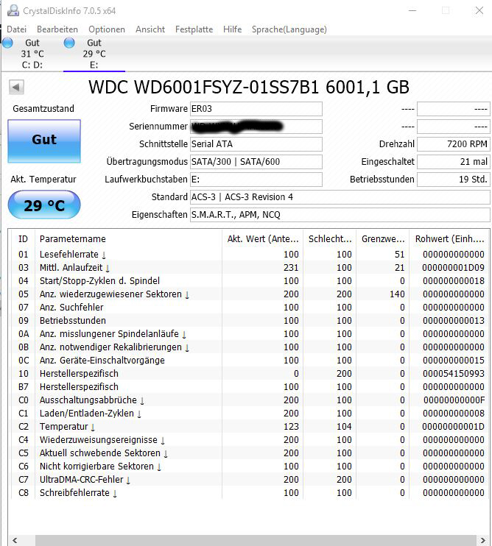Image resolution: width=492 pixels, height=546 pixels.
Task: Click the Schnittstelle field showing Serial ATA
Action: point(256,144)
